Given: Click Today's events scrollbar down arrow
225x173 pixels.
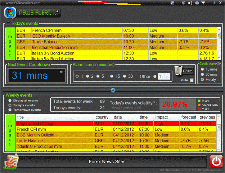Looking at the screenshot, I should click(x=219, y=58).
